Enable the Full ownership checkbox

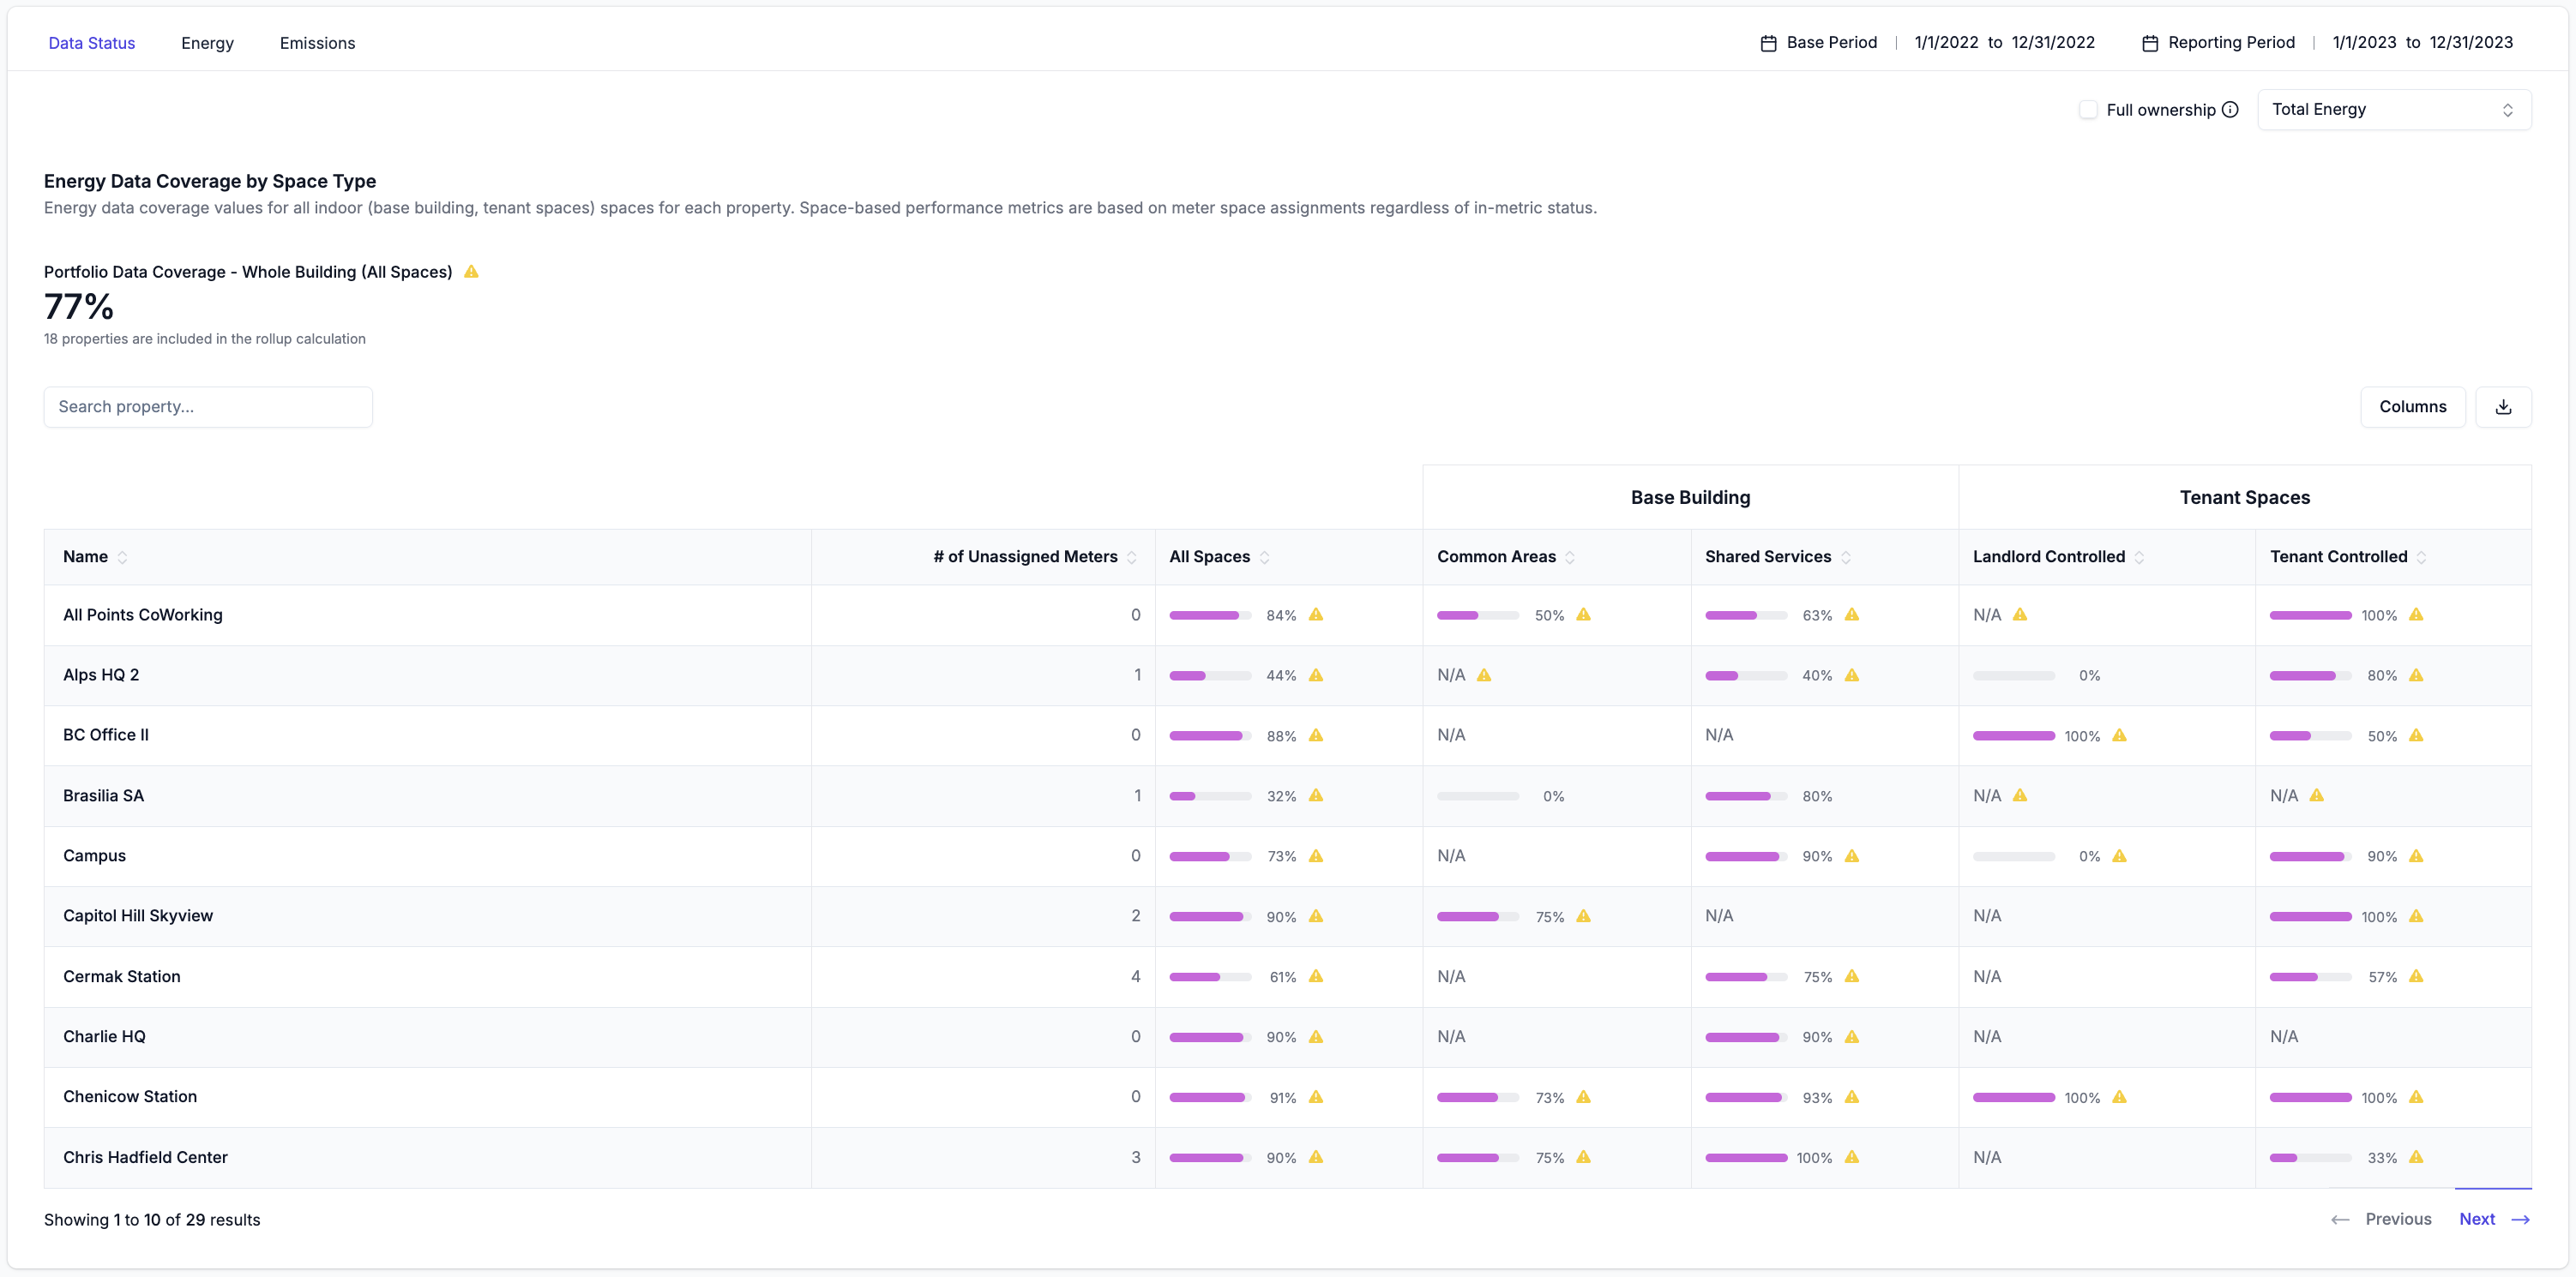click(x=2087, y=110)
